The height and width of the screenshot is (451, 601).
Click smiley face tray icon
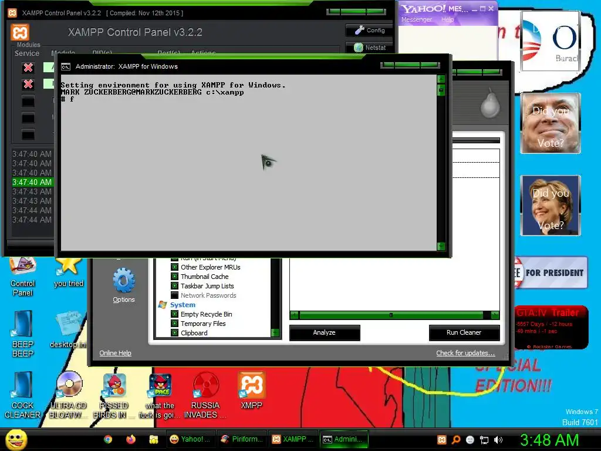click(x=470, y=440)
